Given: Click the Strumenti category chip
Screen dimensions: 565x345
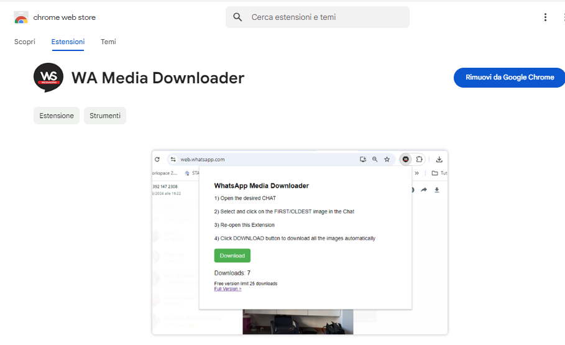Looking at the screenshot, I should [x=105, y=116].
